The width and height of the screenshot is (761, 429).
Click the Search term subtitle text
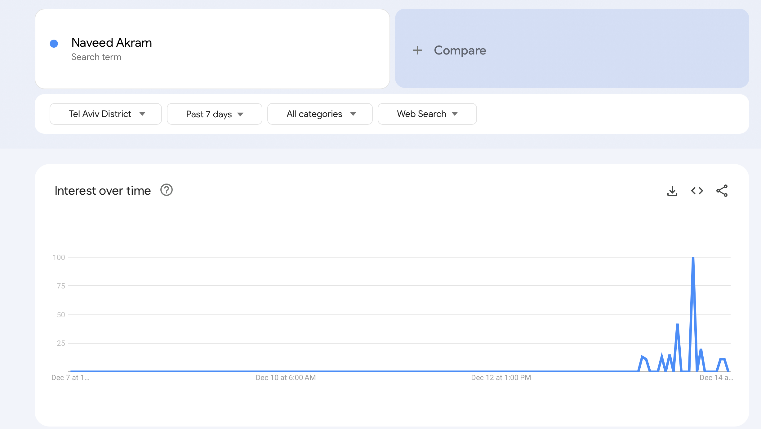(96, 57)
